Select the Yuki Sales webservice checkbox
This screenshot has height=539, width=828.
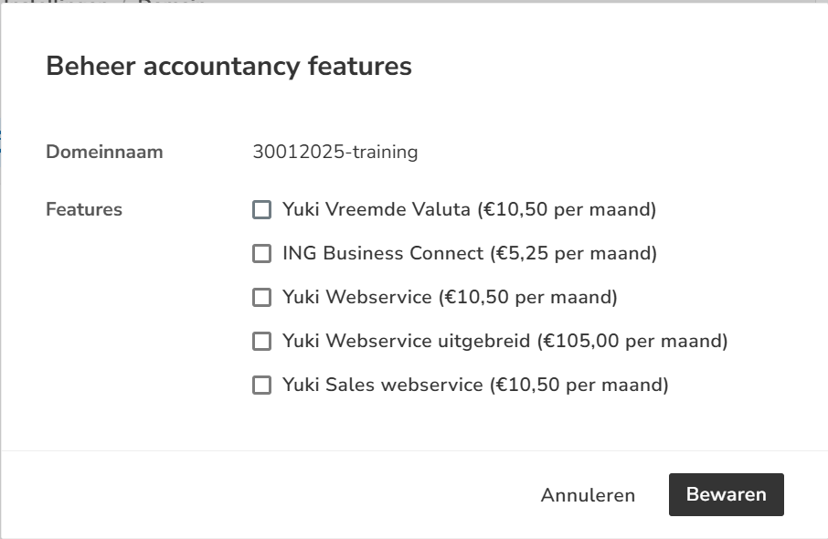[x=262, y=386]
